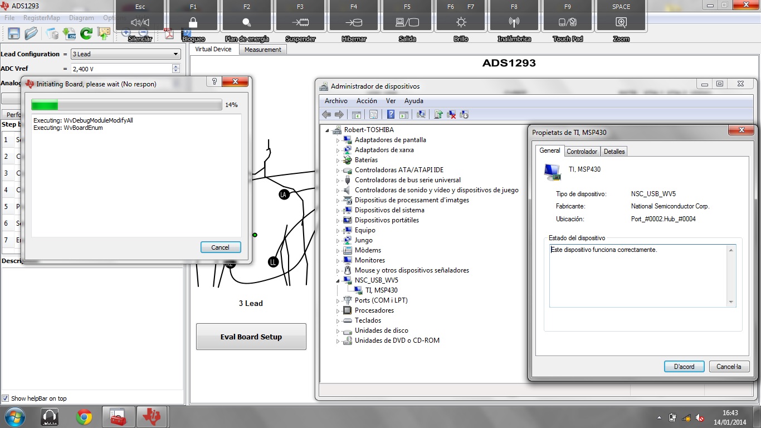Click the ADC Vref value field
The image size is (761, 428).
121,69
